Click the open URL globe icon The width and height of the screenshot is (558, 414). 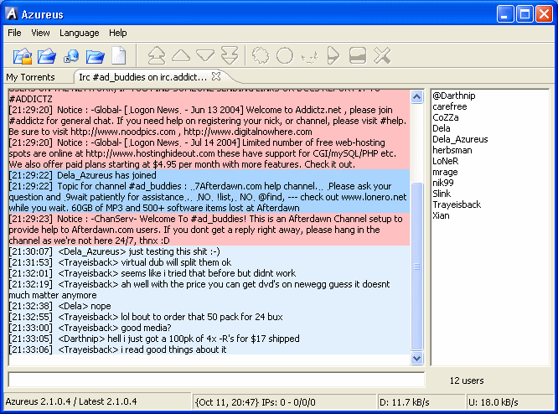tap(71, 56)
